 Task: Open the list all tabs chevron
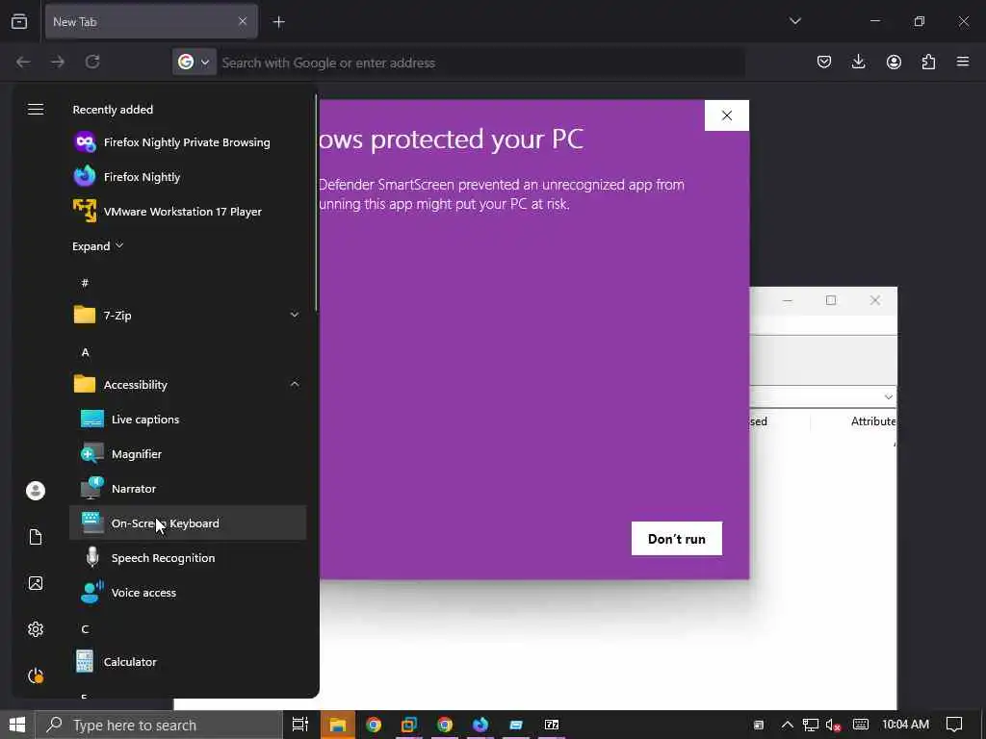(x=794, y=21)
